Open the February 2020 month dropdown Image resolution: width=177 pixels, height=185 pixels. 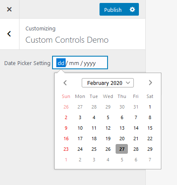108,83
